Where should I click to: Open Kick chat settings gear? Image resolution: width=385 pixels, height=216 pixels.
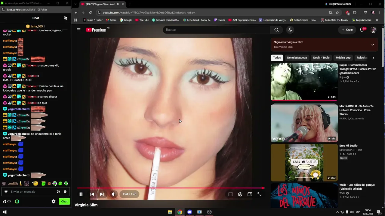[x=54, y=202]
